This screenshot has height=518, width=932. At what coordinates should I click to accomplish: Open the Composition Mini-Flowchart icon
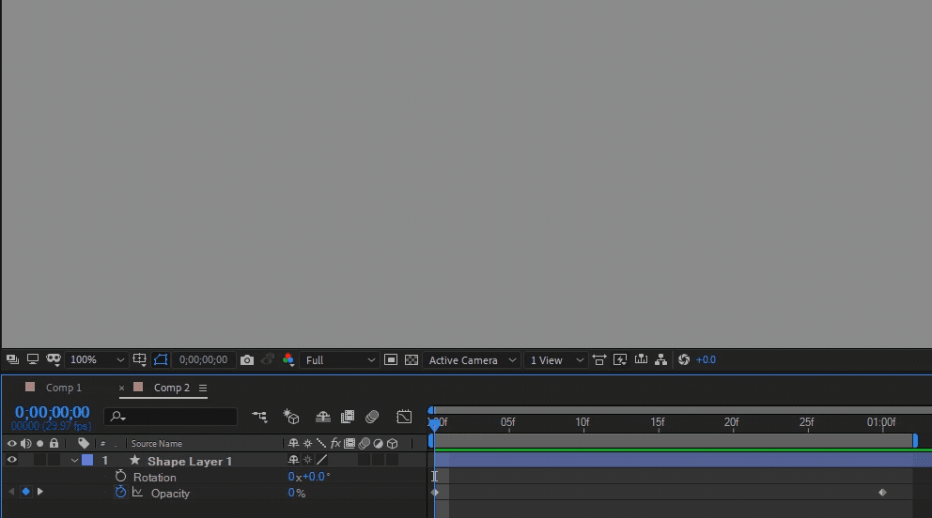pyautogui.click(x=259, y=417)
